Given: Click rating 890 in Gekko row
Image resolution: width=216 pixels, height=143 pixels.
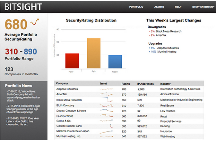Looking at the screenshot, I should (124, 121).
